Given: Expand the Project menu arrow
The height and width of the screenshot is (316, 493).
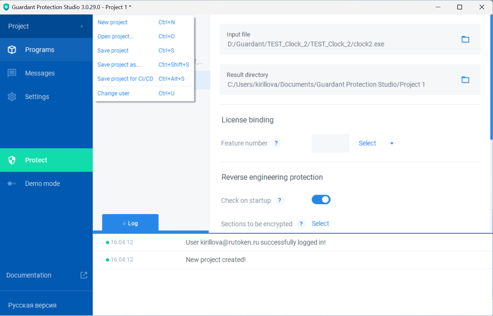Looking at the screenshot, I should click(x=82, y=26).
